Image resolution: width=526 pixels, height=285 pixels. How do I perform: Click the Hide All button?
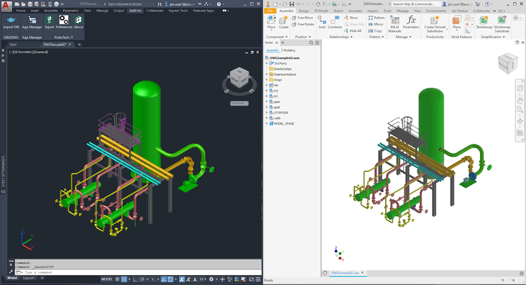pos(352,31)
